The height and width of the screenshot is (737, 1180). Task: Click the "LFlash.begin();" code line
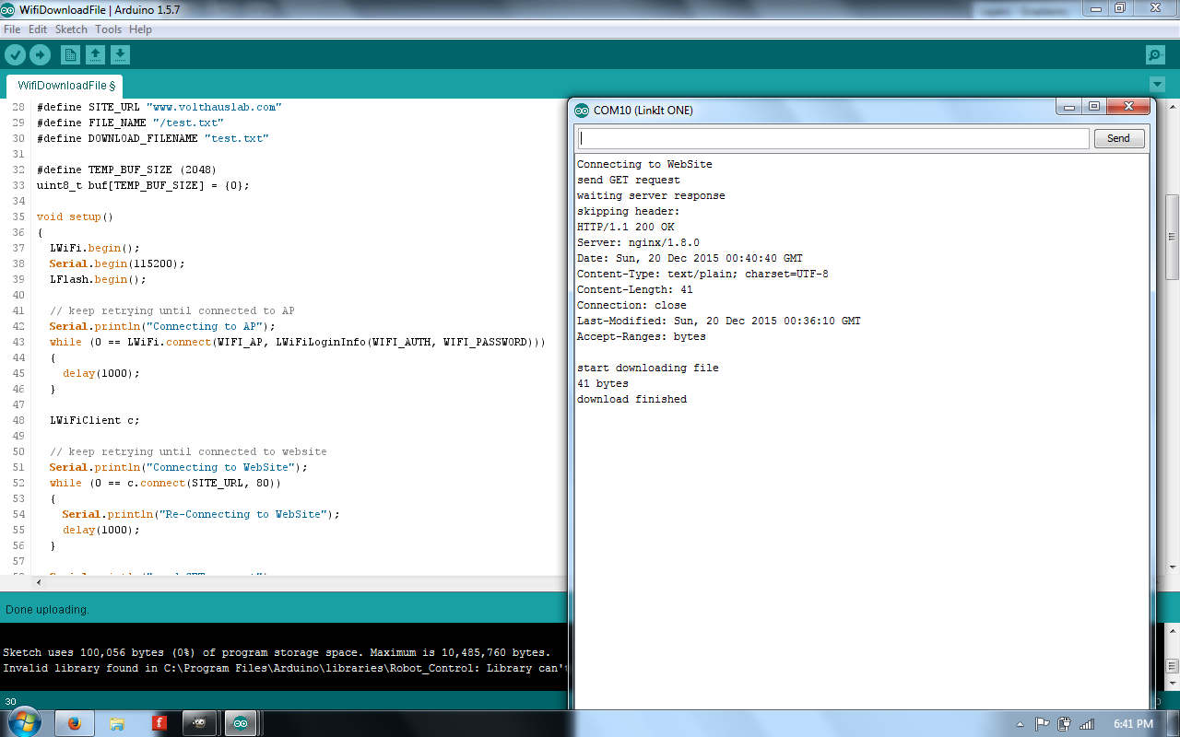(x=98, y=279)
